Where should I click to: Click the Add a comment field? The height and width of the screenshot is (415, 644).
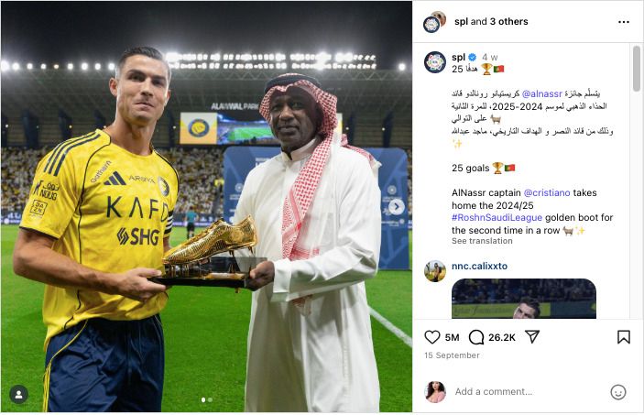point(529,392)
